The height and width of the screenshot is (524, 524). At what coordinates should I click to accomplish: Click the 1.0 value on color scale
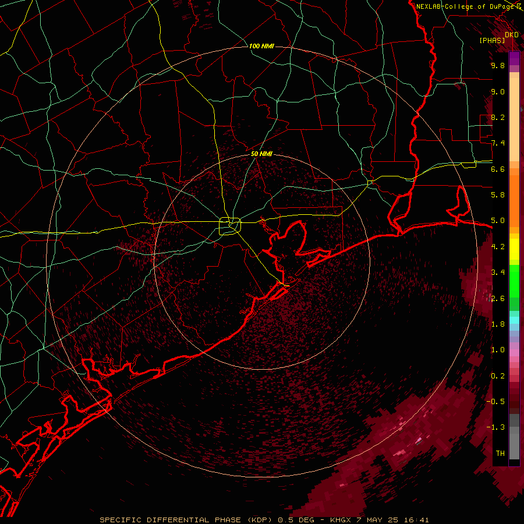pos(498,350)
